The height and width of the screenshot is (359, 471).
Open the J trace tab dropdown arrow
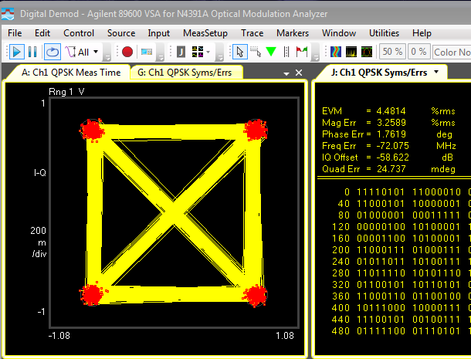(436, 72)
